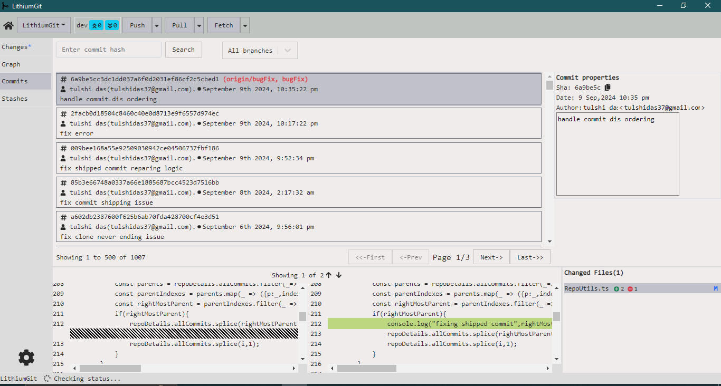The image size is (721, 386).
Task: Click the ahead-commits count badge beside dev
Action: tap(97, 25)
